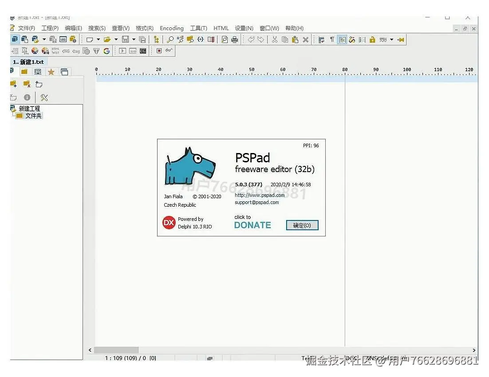This screenshot has width=489, height=377.
Task: Click the DONATE link in About dialog
Action: pyautogui.click(x=252, y=225)
